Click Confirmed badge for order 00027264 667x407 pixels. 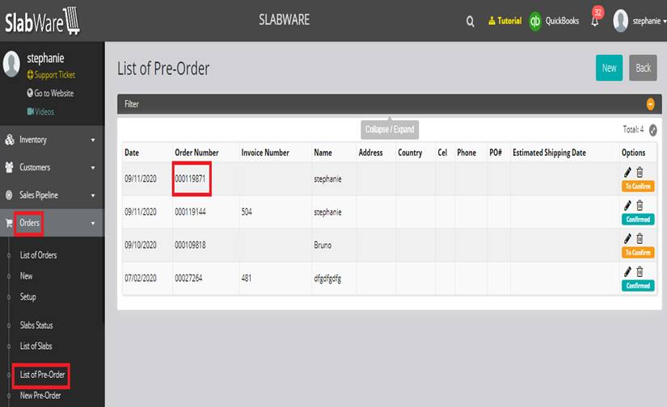click(x=638, y=286)
